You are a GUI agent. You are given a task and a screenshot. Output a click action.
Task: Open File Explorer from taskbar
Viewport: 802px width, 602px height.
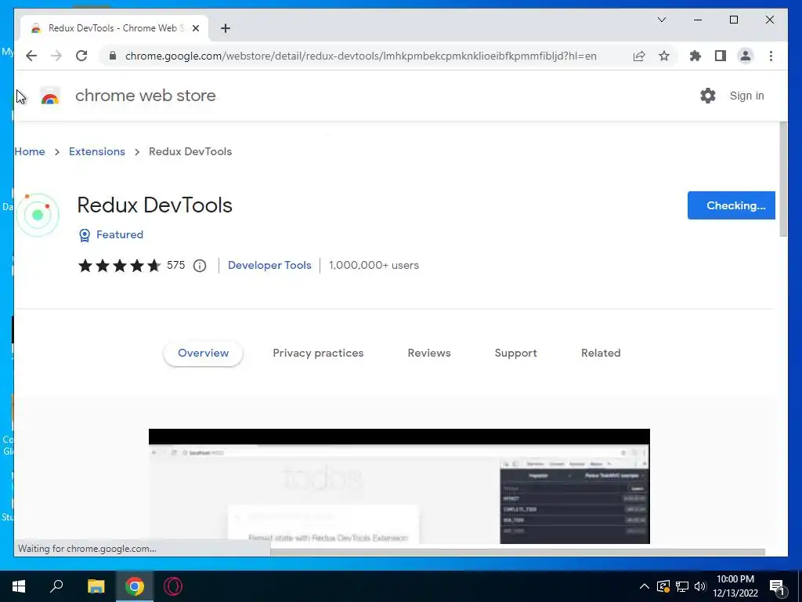[x=96, y=586]
